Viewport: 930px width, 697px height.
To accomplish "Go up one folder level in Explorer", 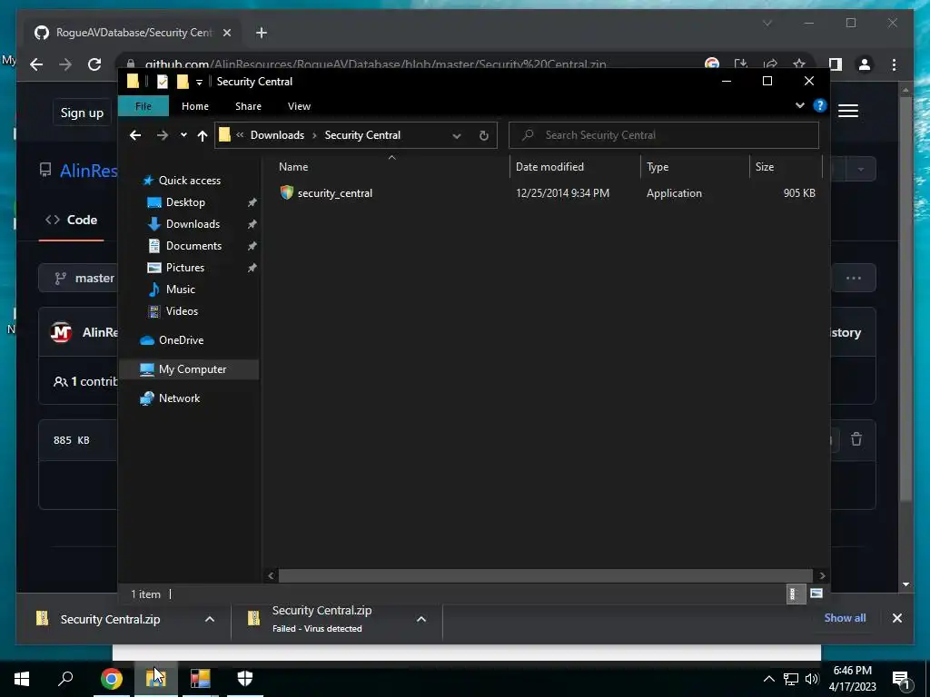I will point(203,136).
